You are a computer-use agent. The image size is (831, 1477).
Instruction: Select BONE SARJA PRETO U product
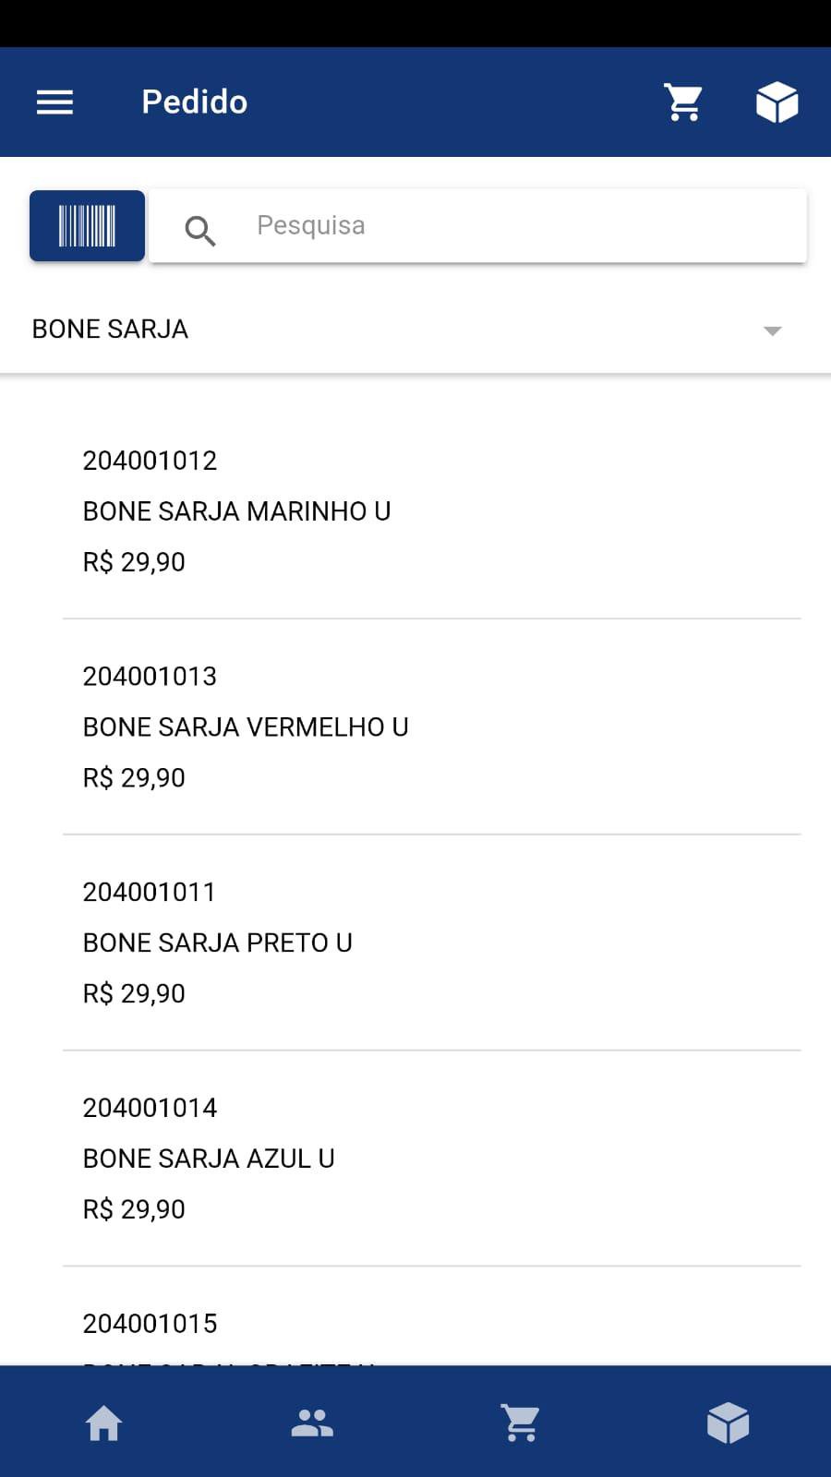pos(432,943)
